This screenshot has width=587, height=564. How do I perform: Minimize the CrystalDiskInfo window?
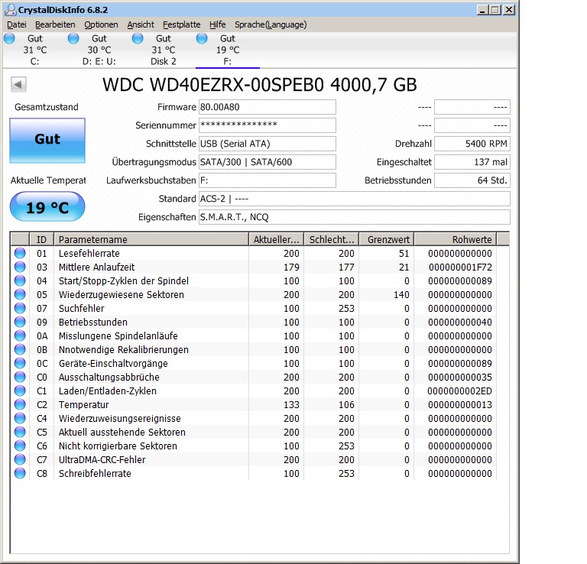click(x=482, y=10)
